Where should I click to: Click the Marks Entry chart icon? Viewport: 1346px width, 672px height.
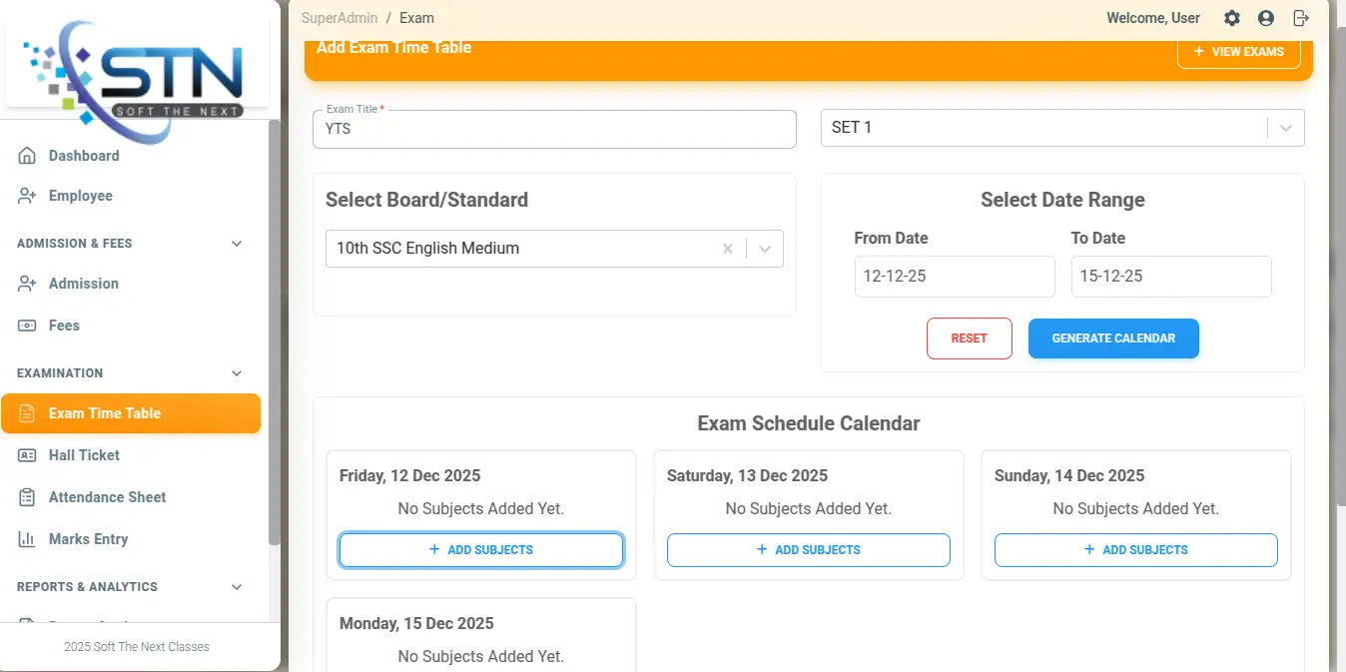coord(27,539)
